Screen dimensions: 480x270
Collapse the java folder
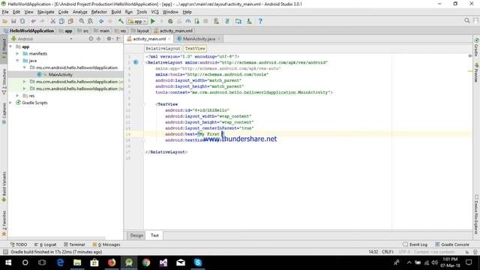pos(18,61)
